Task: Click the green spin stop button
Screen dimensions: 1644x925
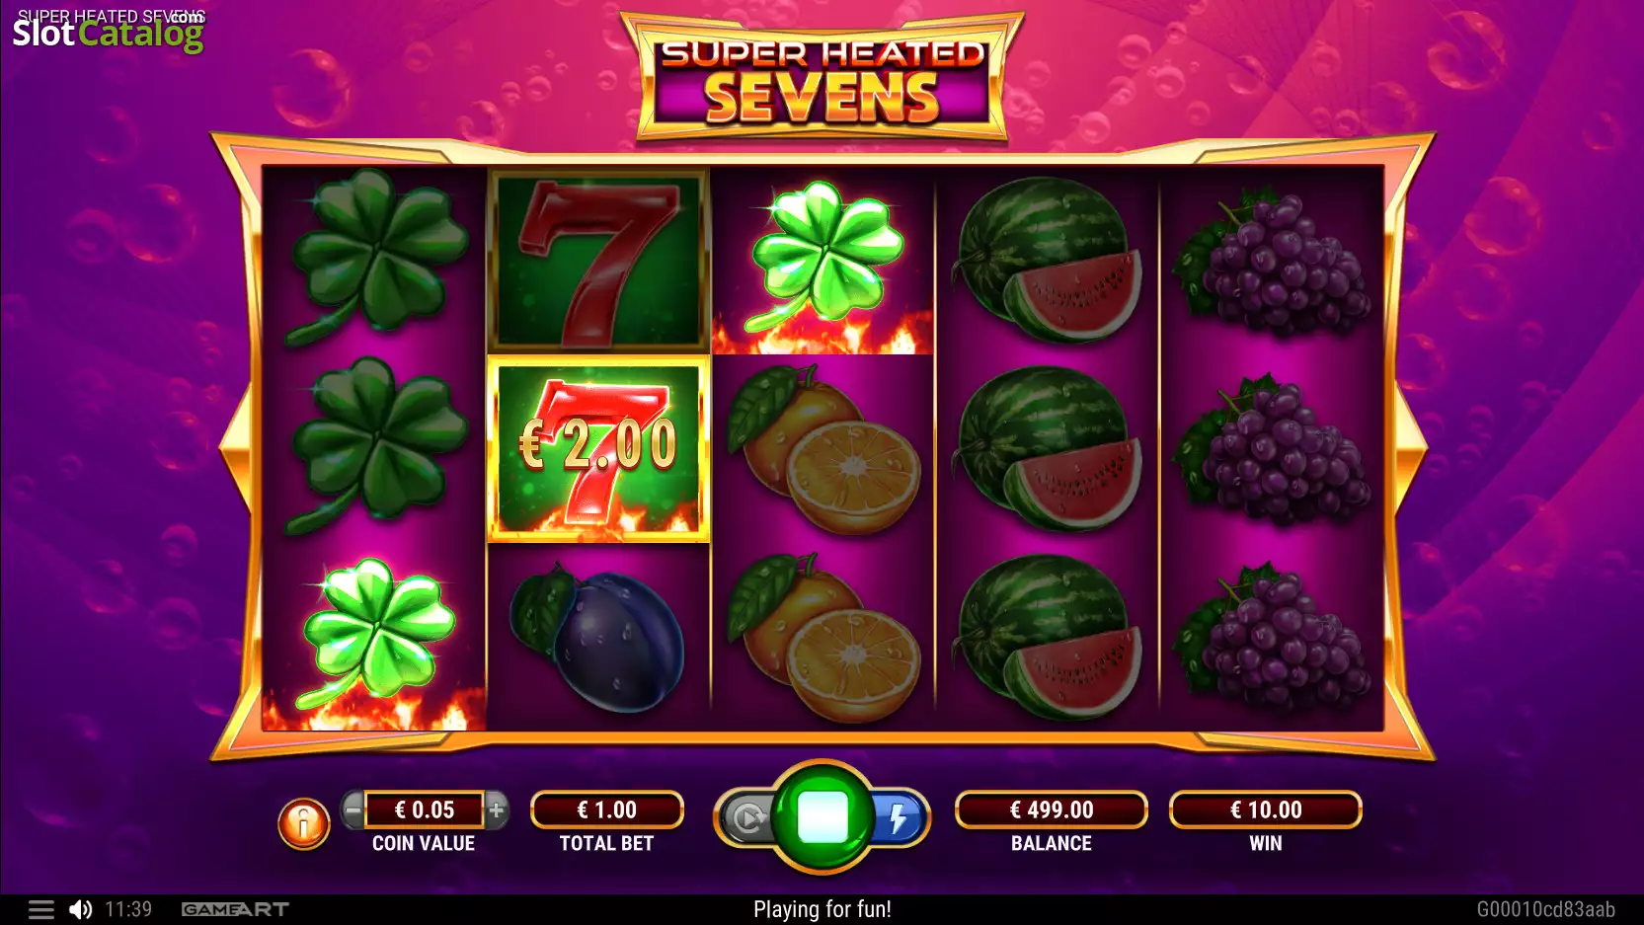Action: [822, 816]
